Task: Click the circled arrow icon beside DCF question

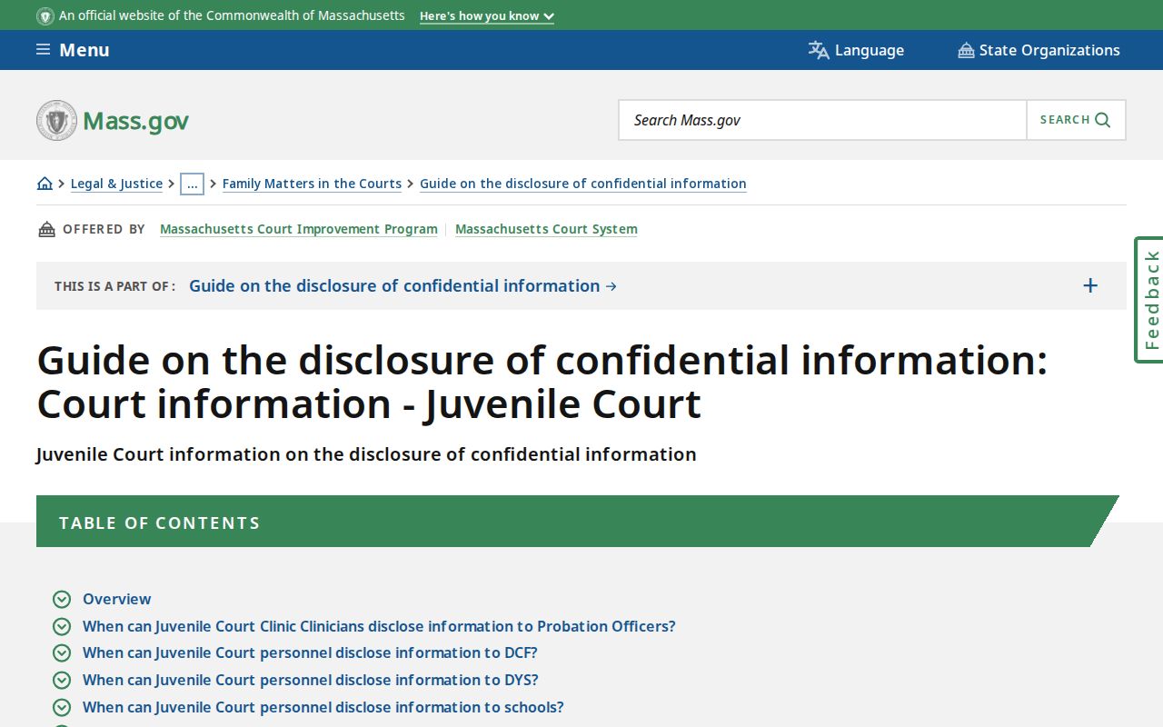Action: [62, 652]
